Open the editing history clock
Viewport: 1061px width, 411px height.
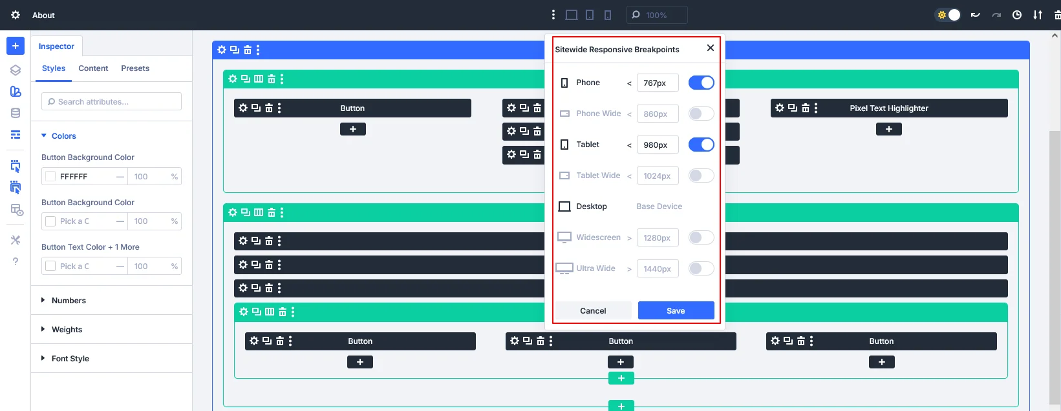(1017, 15)
